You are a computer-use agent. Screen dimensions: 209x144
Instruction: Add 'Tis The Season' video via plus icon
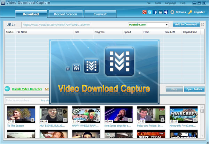tap(32, 120)
